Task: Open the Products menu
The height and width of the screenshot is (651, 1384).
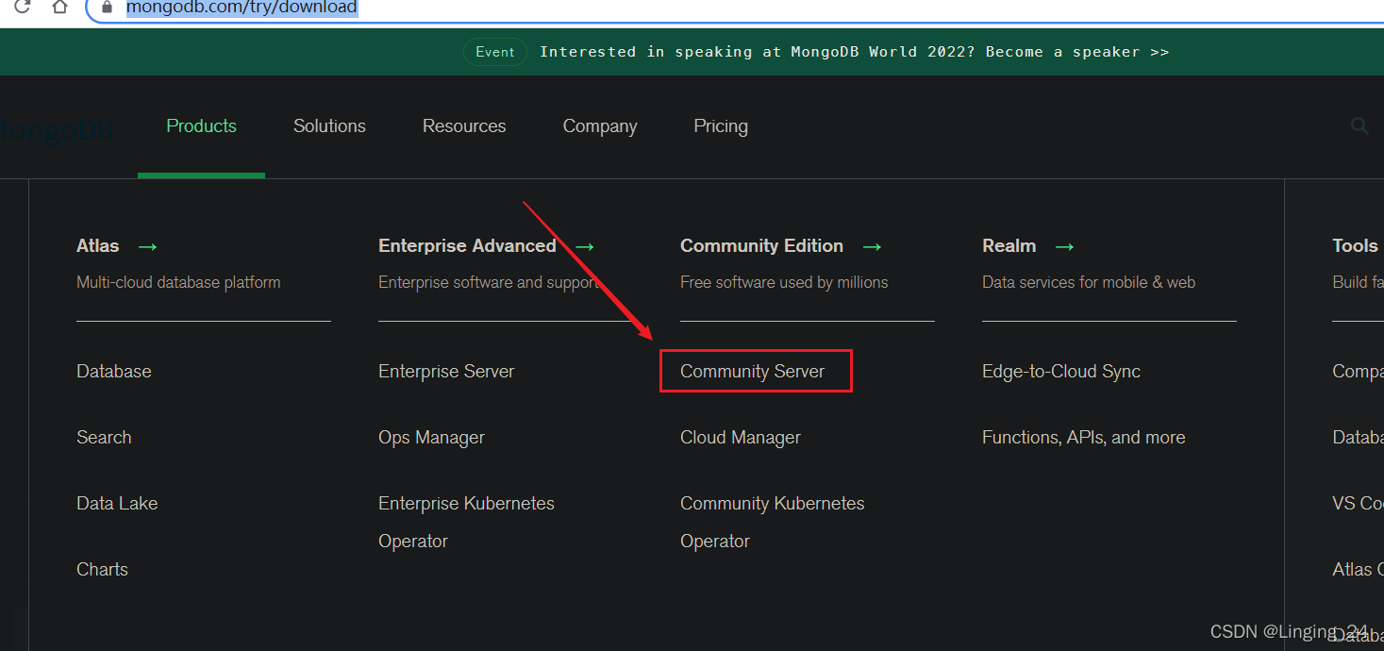Action: (201, 125)
